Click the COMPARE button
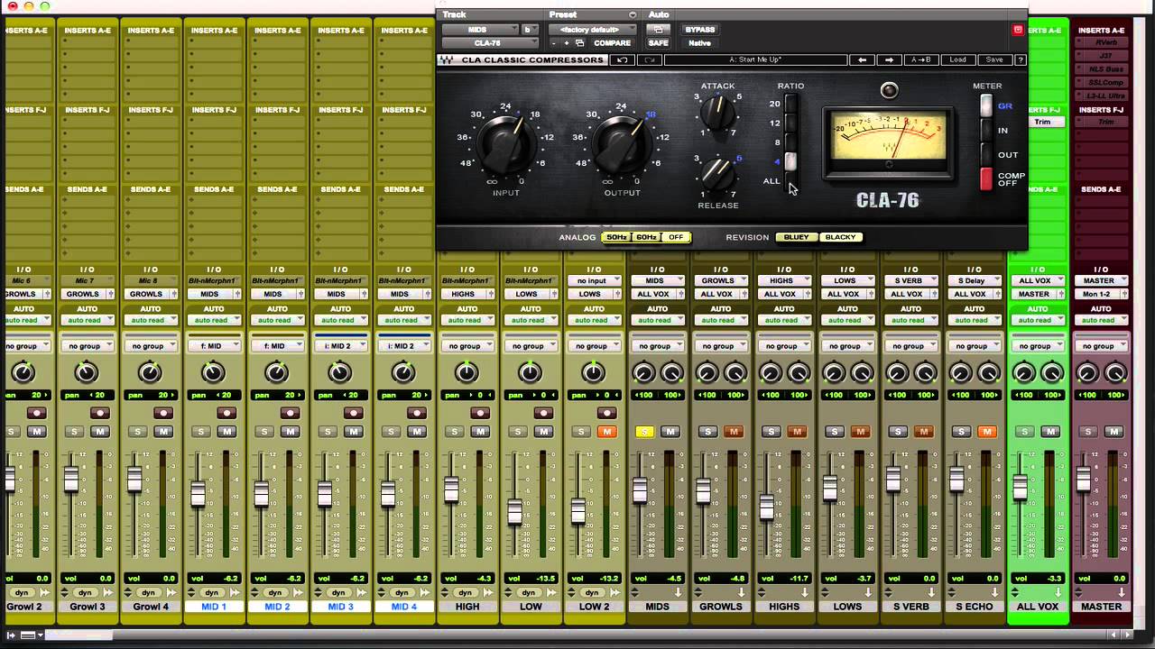This screenshot has width=1155, height=649. point(612,43)
